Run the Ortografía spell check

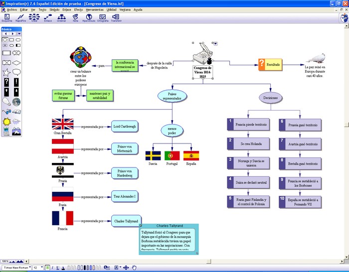point(102,17)
